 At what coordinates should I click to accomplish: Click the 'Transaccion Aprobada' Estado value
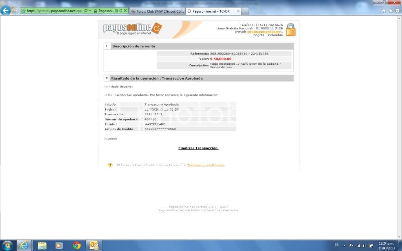161,104
